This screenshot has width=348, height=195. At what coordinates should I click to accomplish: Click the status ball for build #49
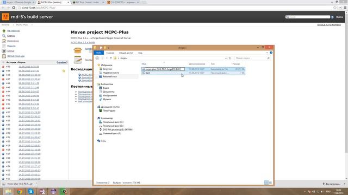[3, 71]
